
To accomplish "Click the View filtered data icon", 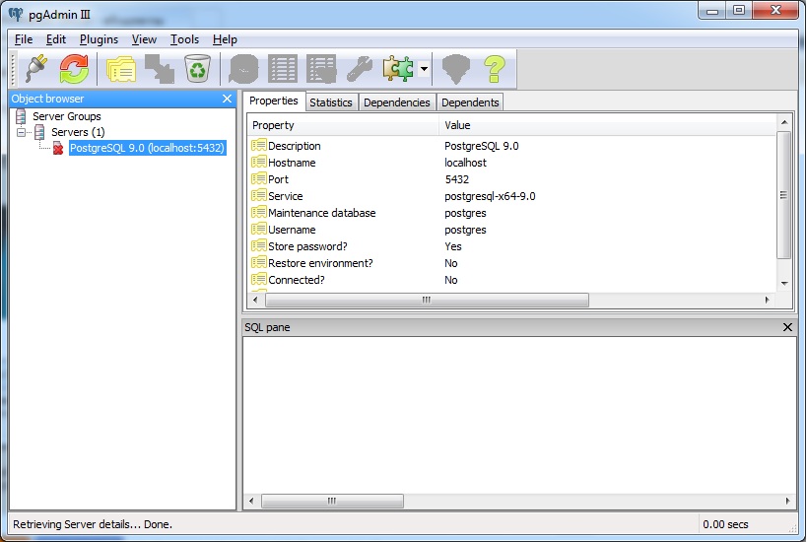I will click(x=321, y=69).
